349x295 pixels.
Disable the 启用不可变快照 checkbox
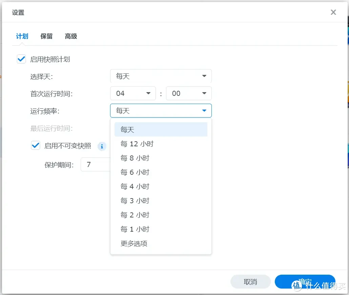click(x=35, y=146)
